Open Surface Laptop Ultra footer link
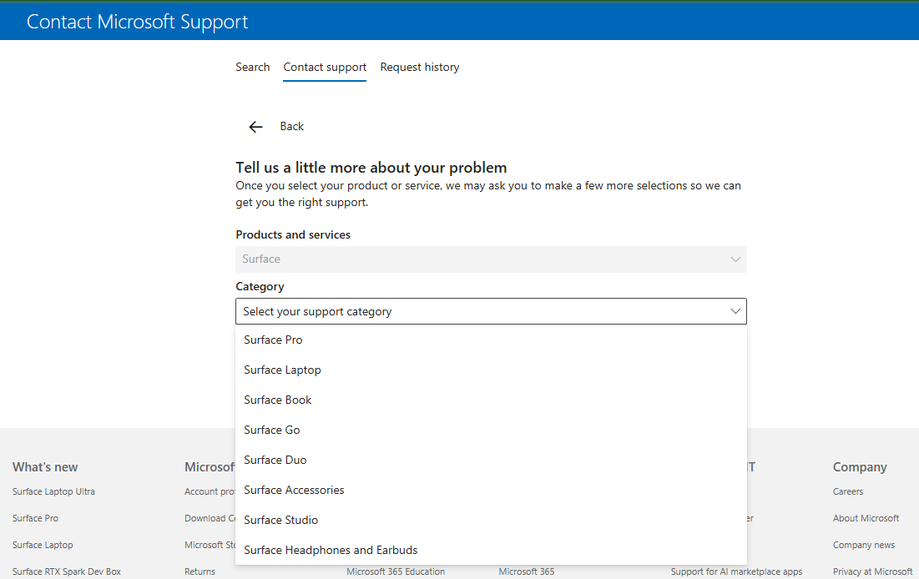919x579 pixels. [x=53, y=491]
